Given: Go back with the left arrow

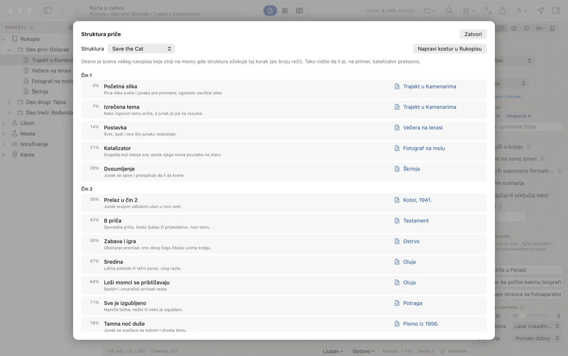Looking at the screenshot, I should [62, 11].
